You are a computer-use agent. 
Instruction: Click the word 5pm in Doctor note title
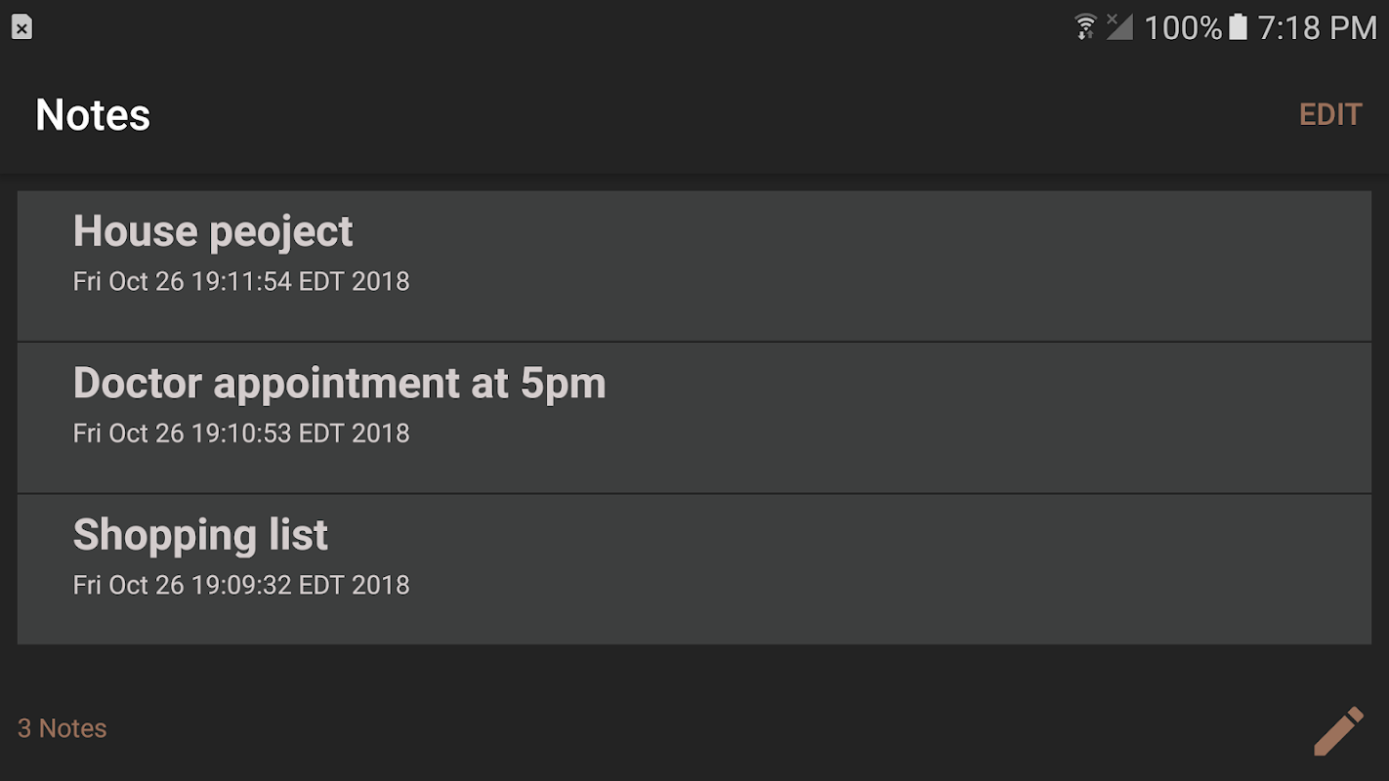pyautogui.click(x=563, y=384)
